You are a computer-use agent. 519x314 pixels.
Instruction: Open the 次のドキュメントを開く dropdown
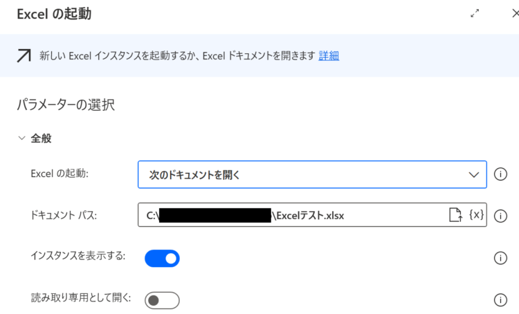tap(312, 174)
